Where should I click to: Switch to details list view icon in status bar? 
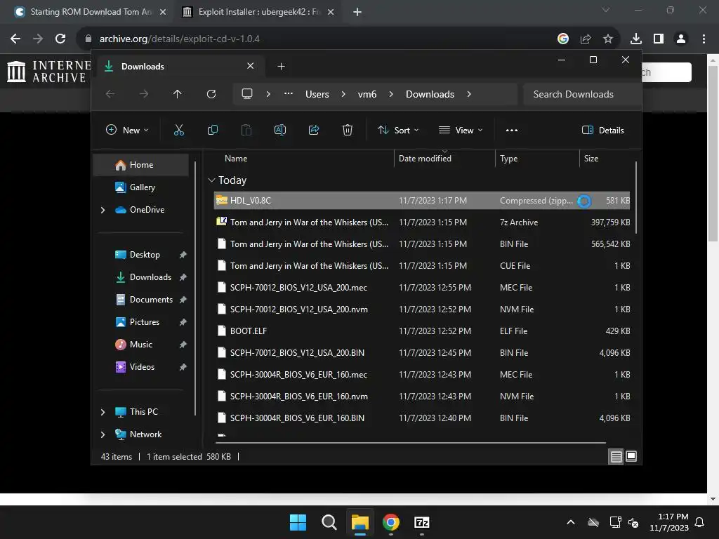point(616,456)
